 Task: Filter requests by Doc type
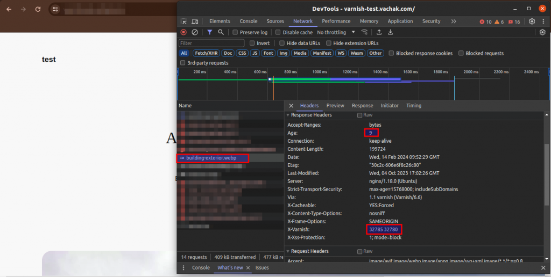[228, 53]
